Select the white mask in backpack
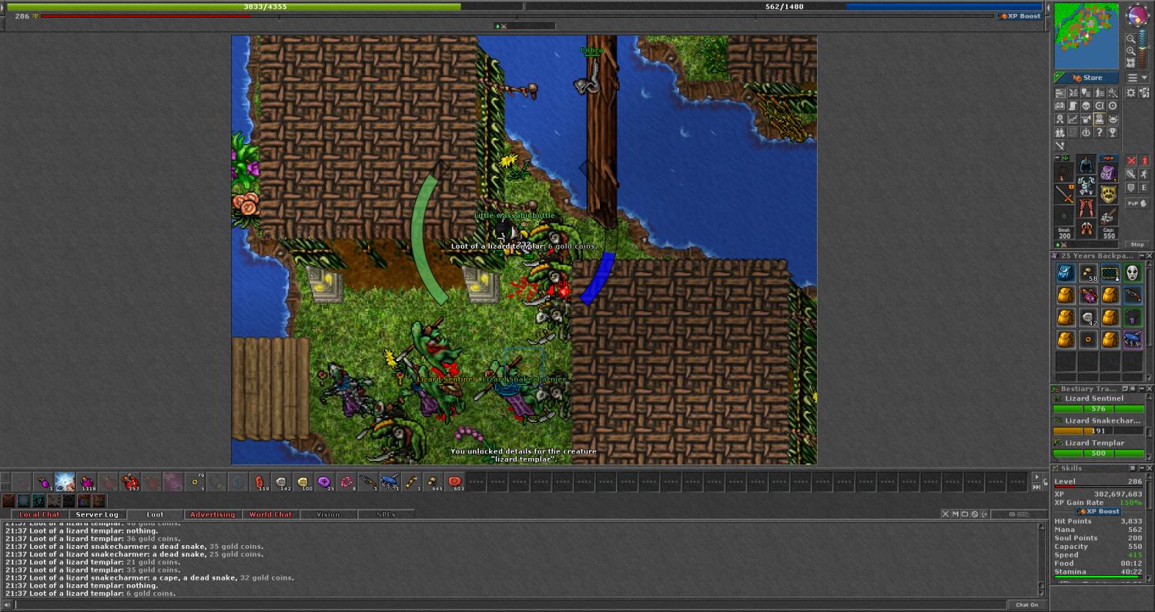Screen dimensions: 1155x612 [x=1132, y=273]
